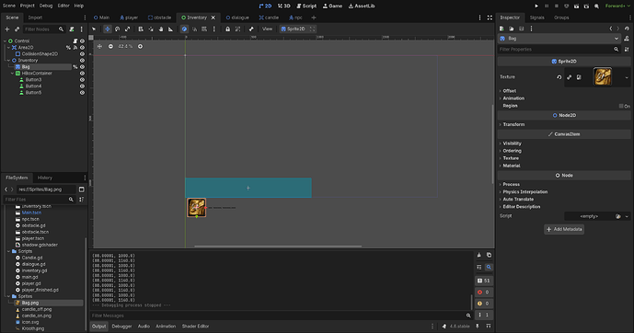
Task: Open the Movie Maker mode icon
Action: (x=597, y=6)
